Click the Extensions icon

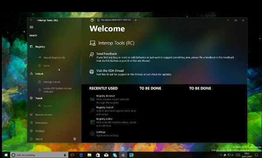(x=31, y=123)
